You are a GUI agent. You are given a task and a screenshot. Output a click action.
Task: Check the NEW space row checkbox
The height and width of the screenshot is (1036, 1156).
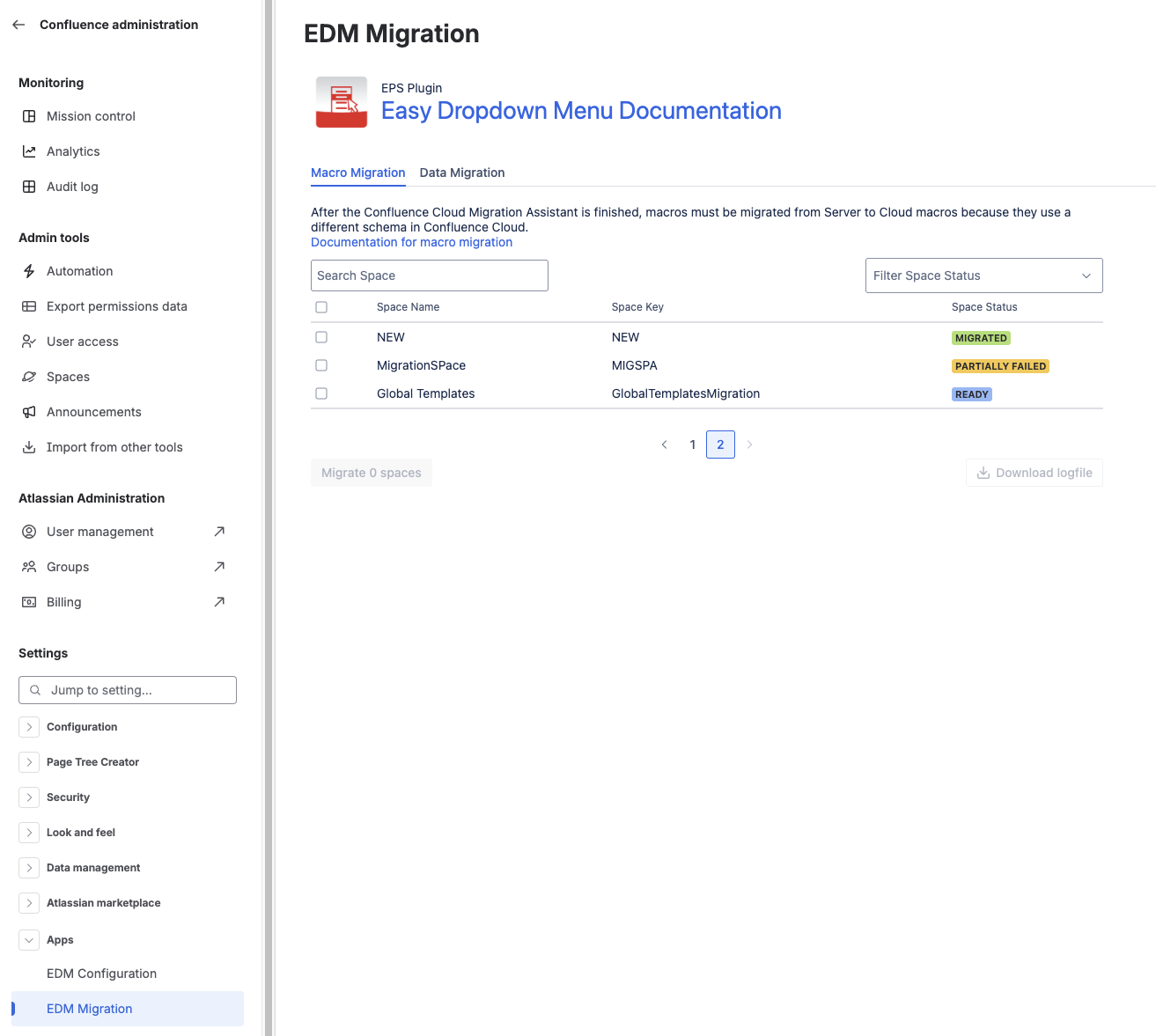pos(321,337)
